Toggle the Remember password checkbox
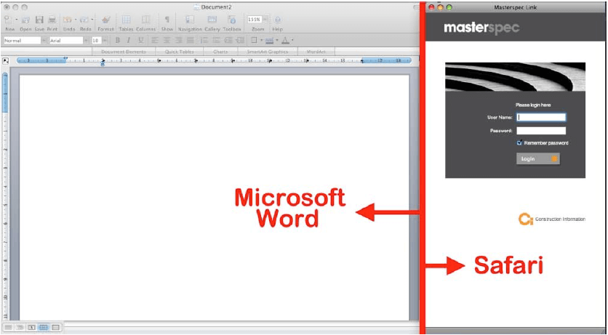 (519, 143)
